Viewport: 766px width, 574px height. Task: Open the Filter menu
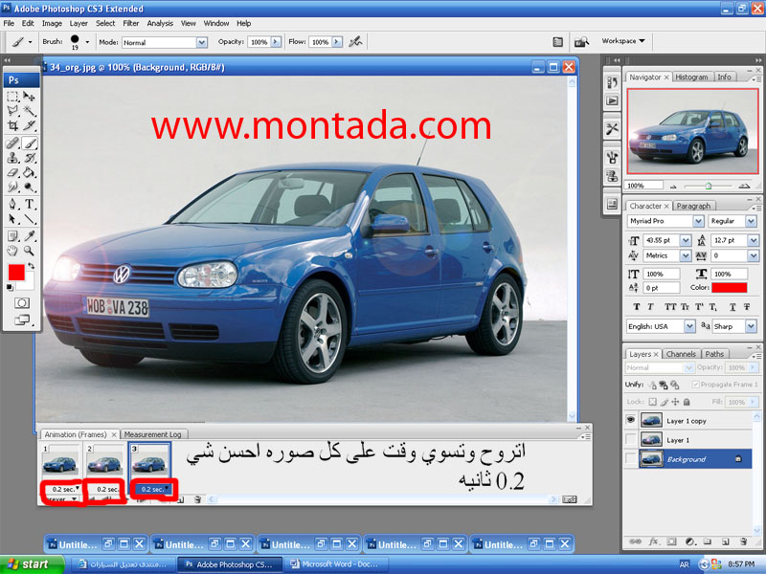tap(130, 23)
